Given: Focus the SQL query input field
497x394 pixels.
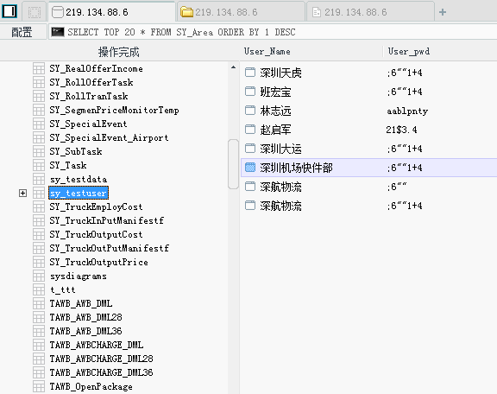Looking at the screenshot, I should (x=273, y=32).
